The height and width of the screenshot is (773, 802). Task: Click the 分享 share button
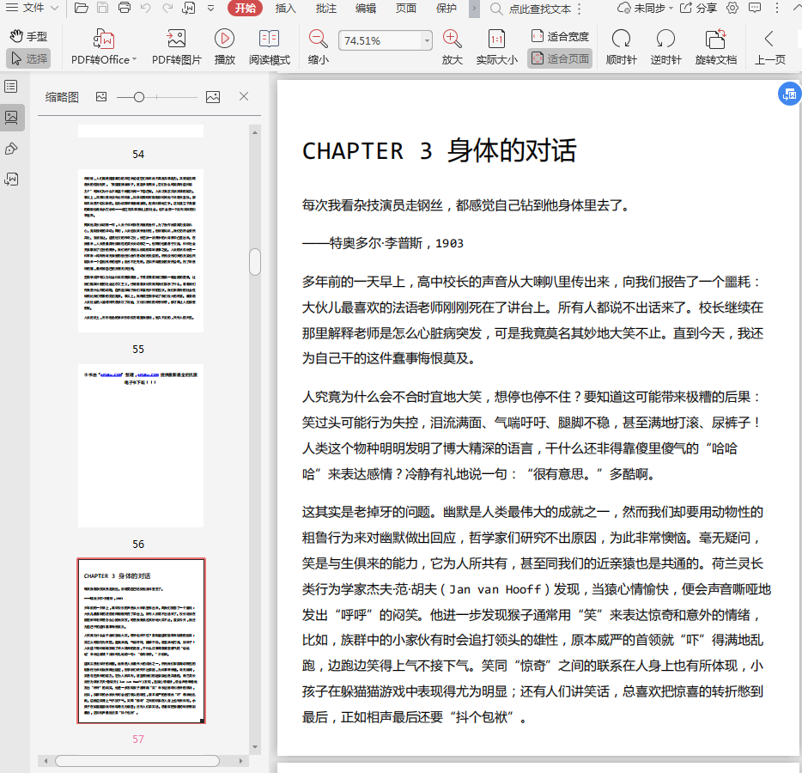pos(698,9)
